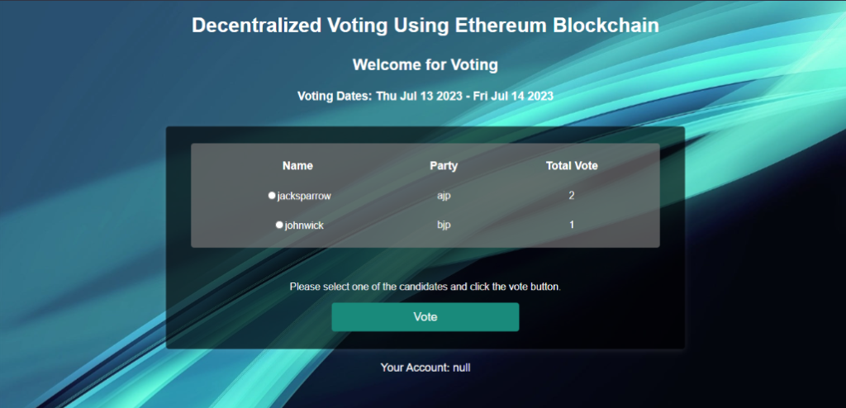
Task: Click the Decentralized Voting Using Ethereum Blockchain heading
Action: tap(425, 26)
